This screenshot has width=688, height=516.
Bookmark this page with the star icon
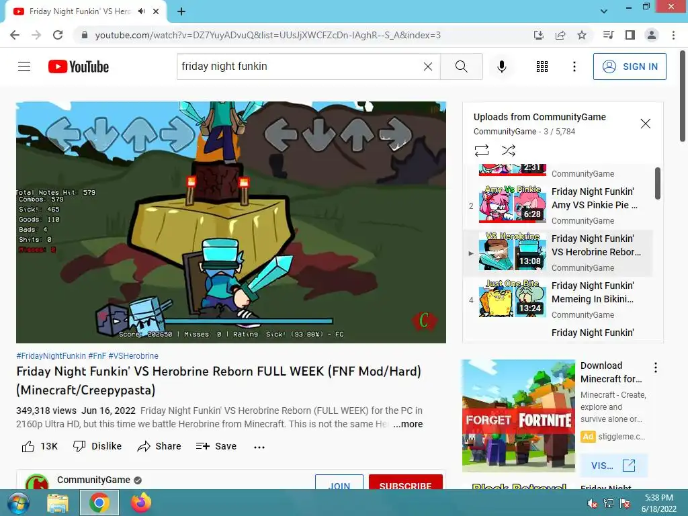tap(582, 35)
